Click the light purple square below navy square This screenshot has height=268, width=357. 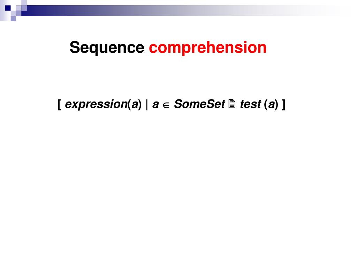click(x=13, y=18)
